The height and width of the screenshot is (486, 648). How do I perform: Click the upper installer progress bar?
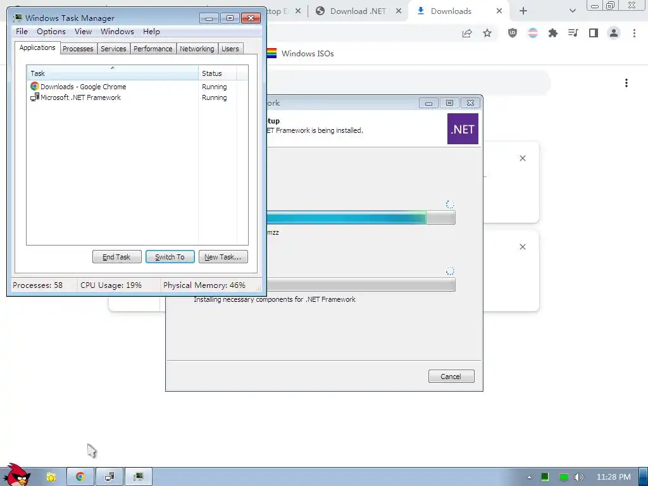coord(361,218)
